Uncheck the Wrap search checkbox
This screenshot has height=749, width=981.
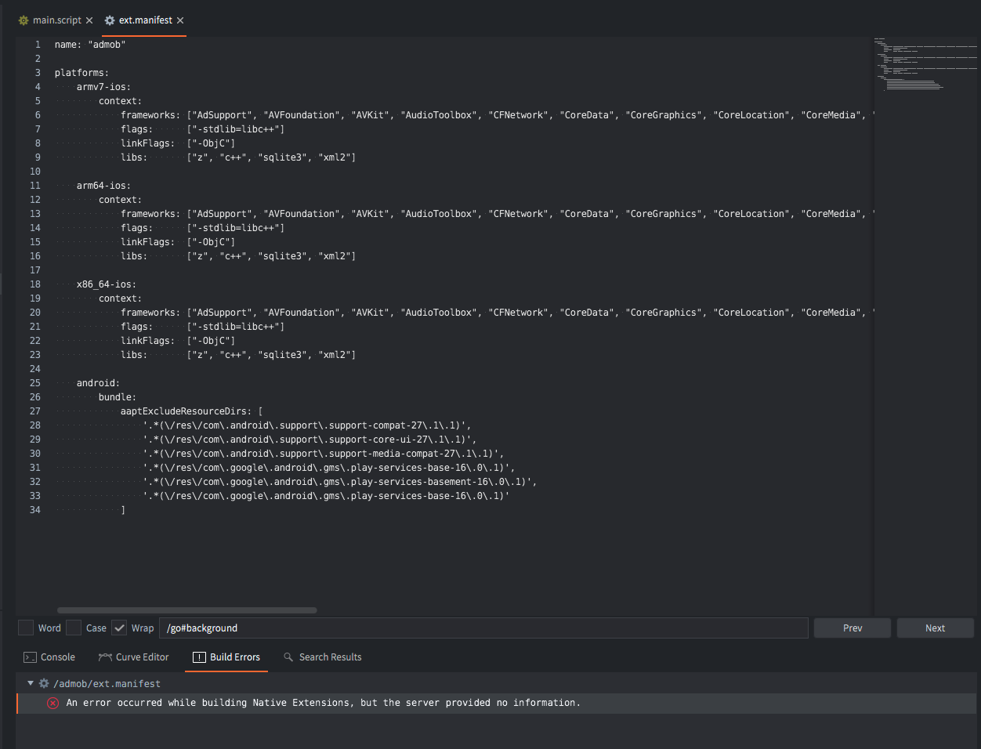click(119, 628)
